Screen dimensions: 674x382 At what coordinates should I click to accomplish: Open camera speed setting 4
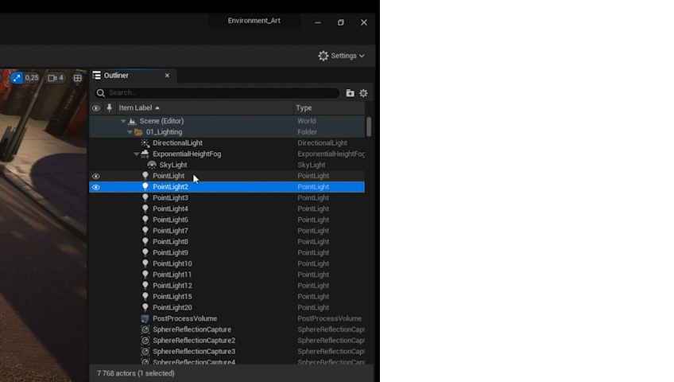click(x=56, y=78)
